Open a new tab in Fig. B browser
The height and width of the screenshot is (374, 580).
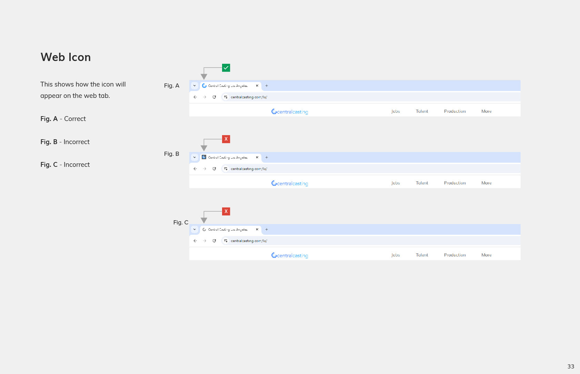point(267,158)
